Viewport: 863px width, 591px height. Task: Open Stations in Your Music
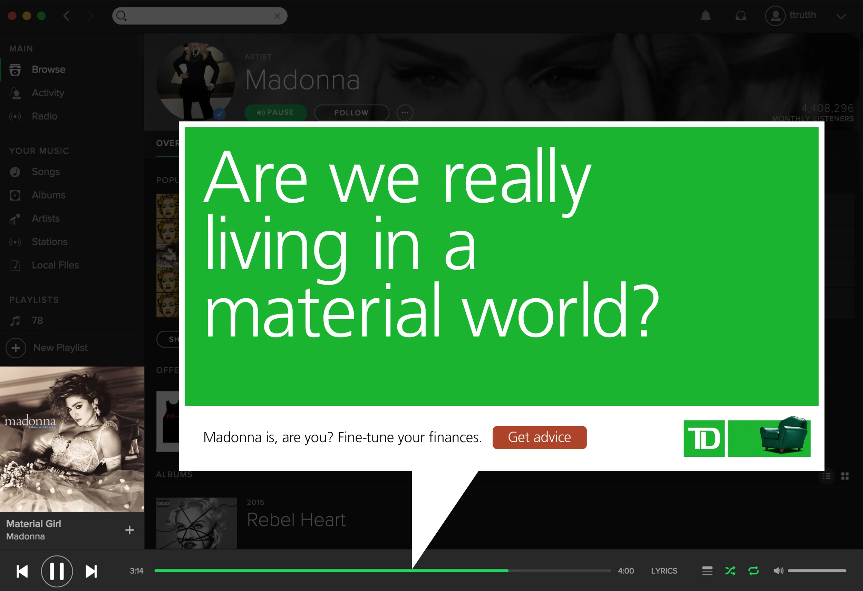click(x=50, y=242)
